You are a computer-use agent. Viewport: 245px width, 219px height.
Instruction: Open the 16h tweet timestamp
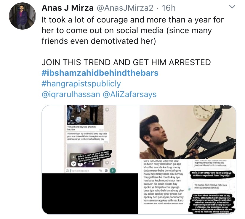(169, 8)
